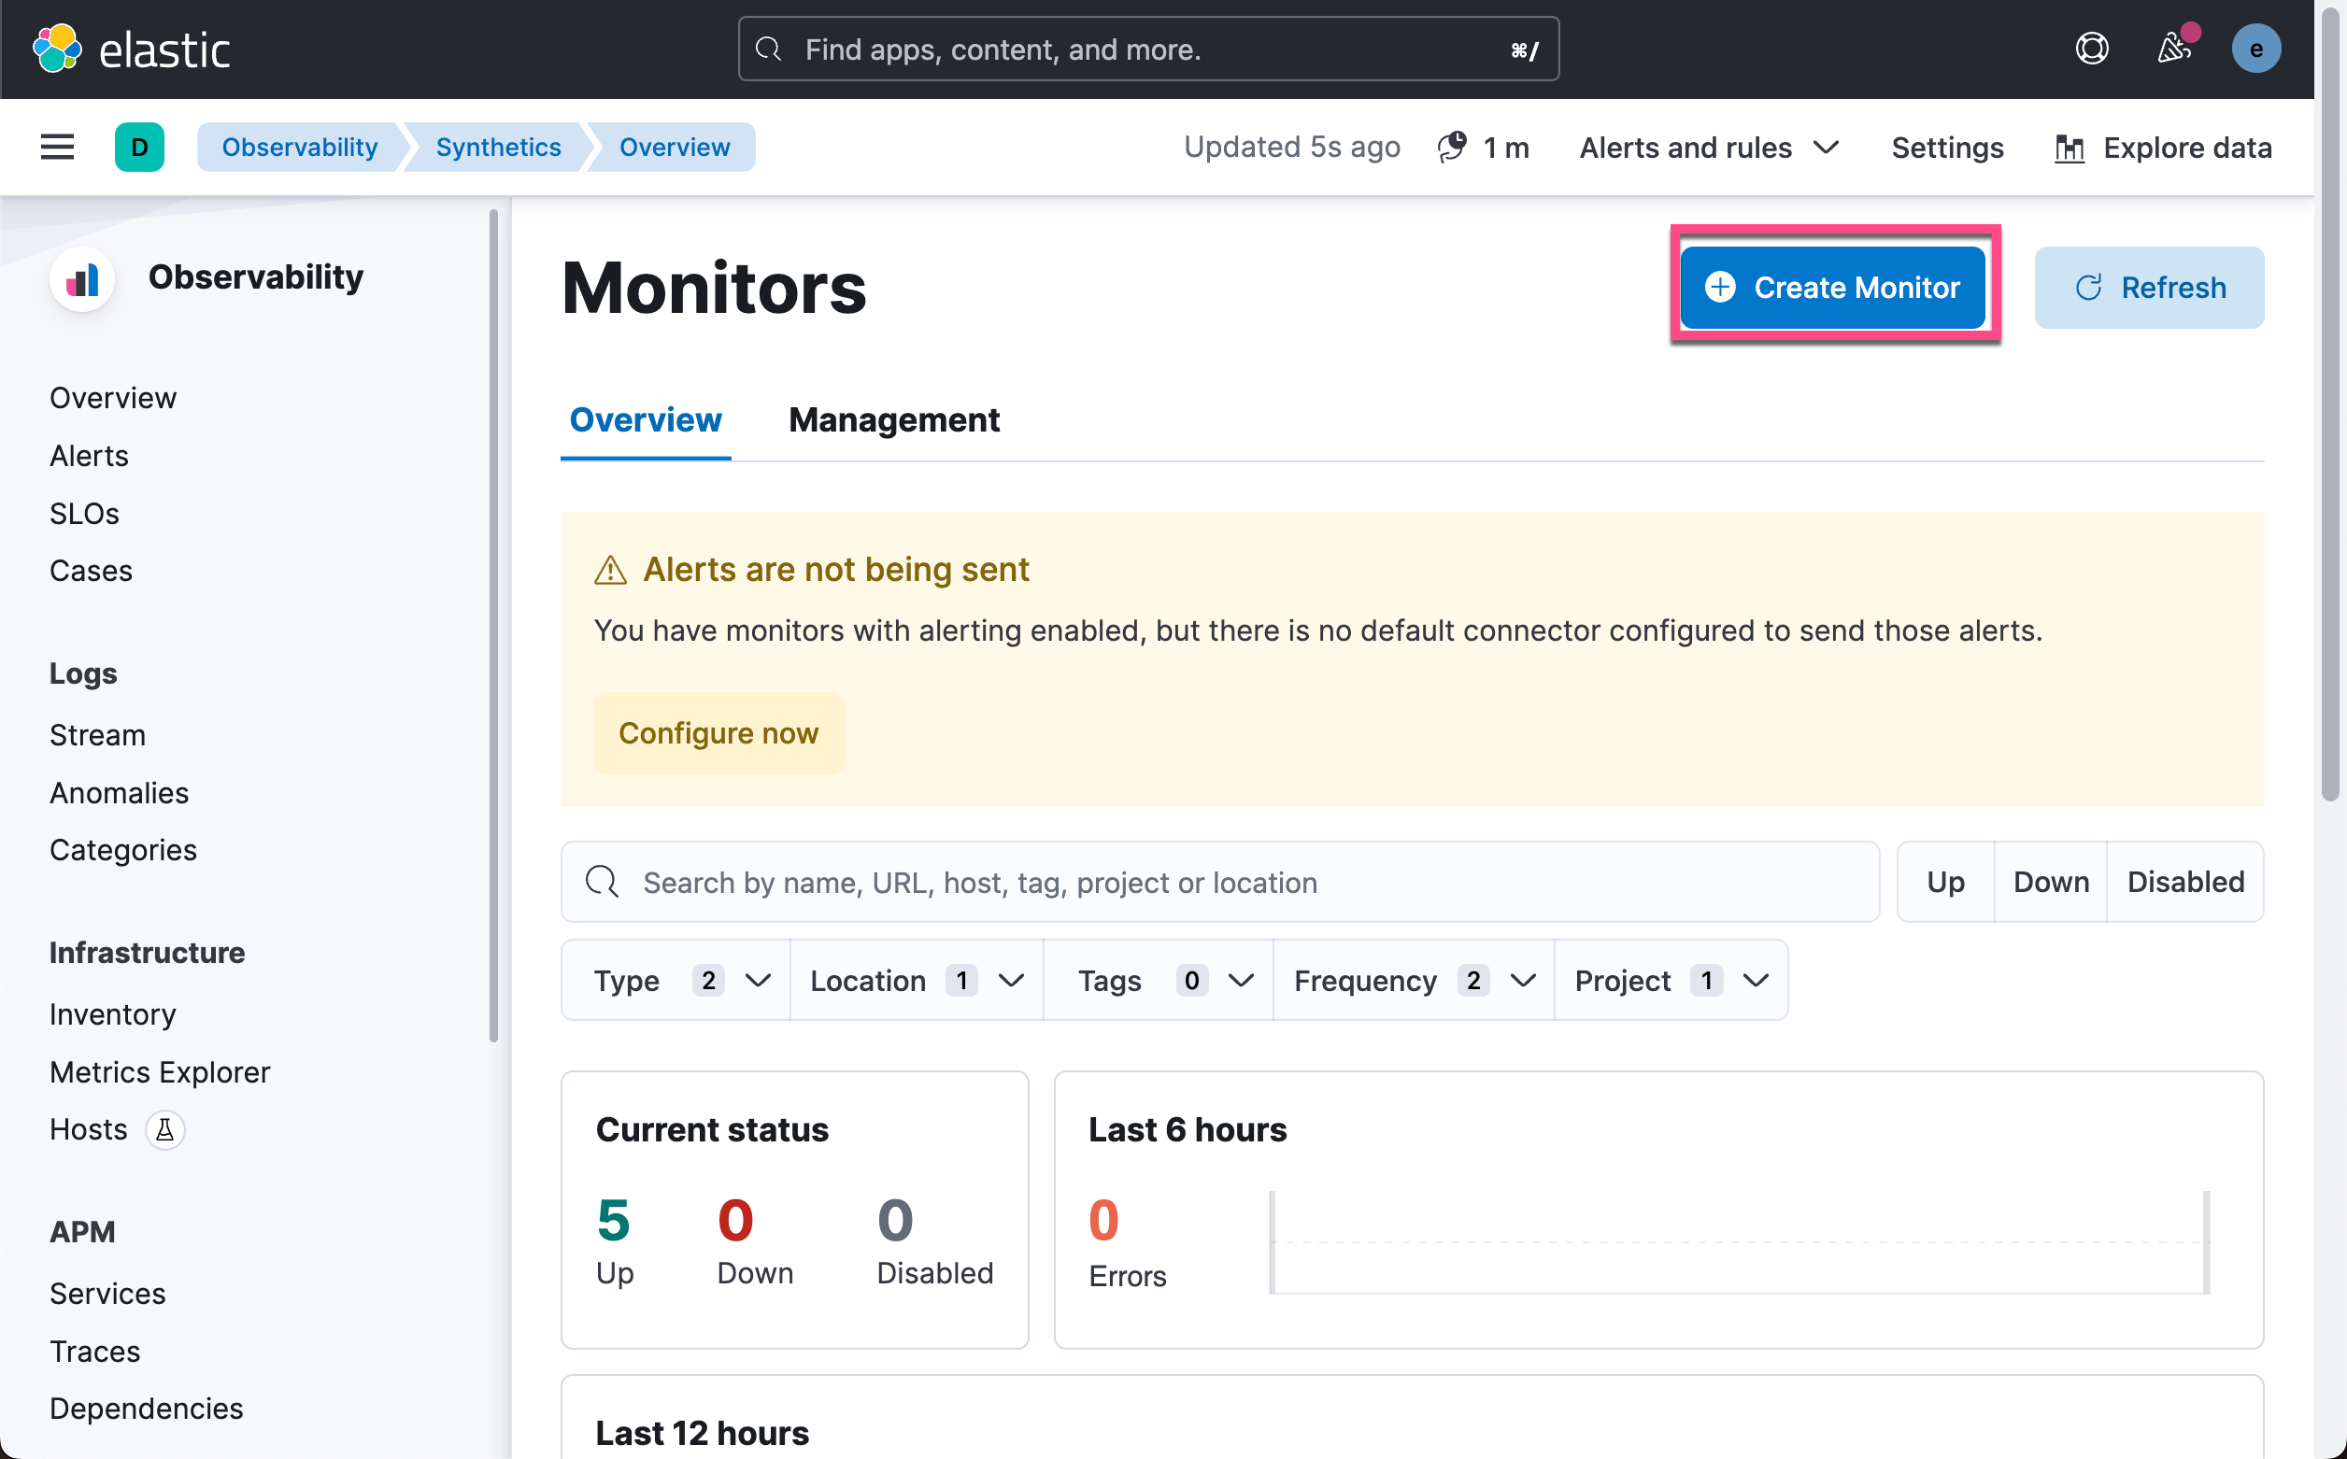The height and width of the screenshot is (1459, 2347).
Task: Click the Hosts beta beaker icon
Action: (x=165, y=1129)
